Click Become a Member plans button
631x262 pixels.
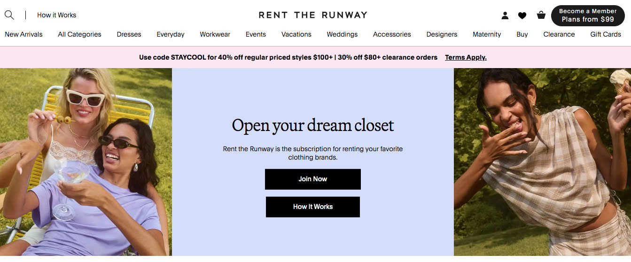[588, 15]
